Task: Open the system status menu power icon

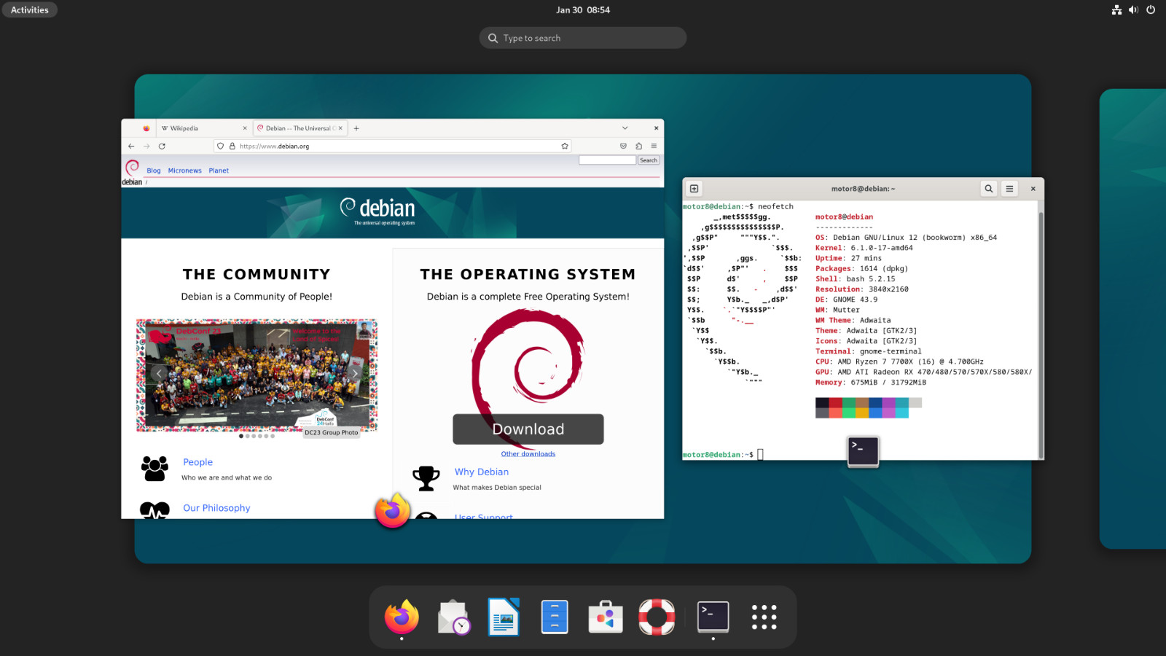Action: pos(1151,10)
